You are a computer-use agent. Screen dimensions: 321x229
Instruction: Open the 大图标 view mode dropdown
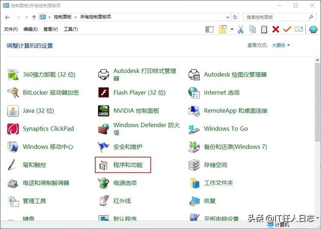click(x=281, y=45)
